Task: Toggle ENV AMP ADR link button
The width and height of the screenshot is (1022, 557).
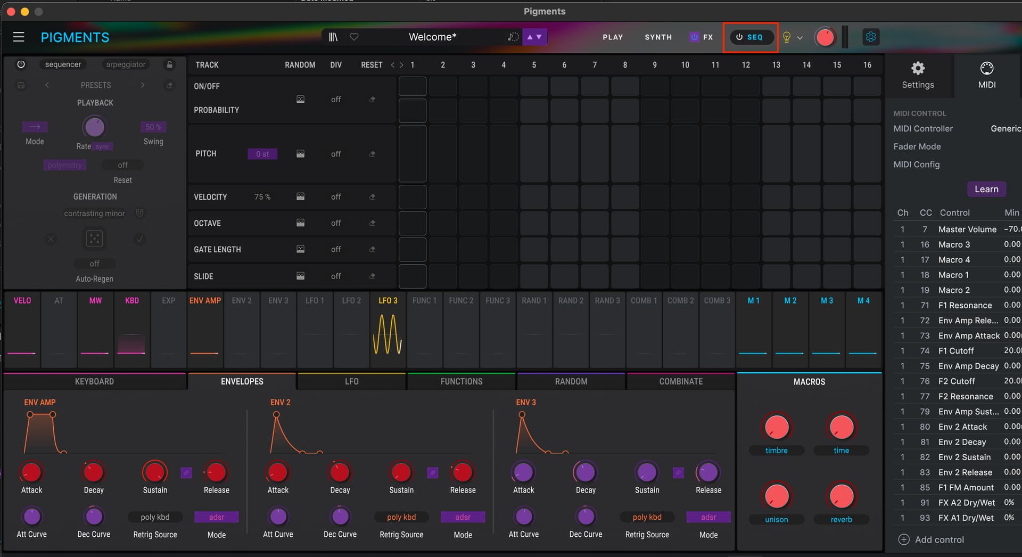Action: [186, 472]
